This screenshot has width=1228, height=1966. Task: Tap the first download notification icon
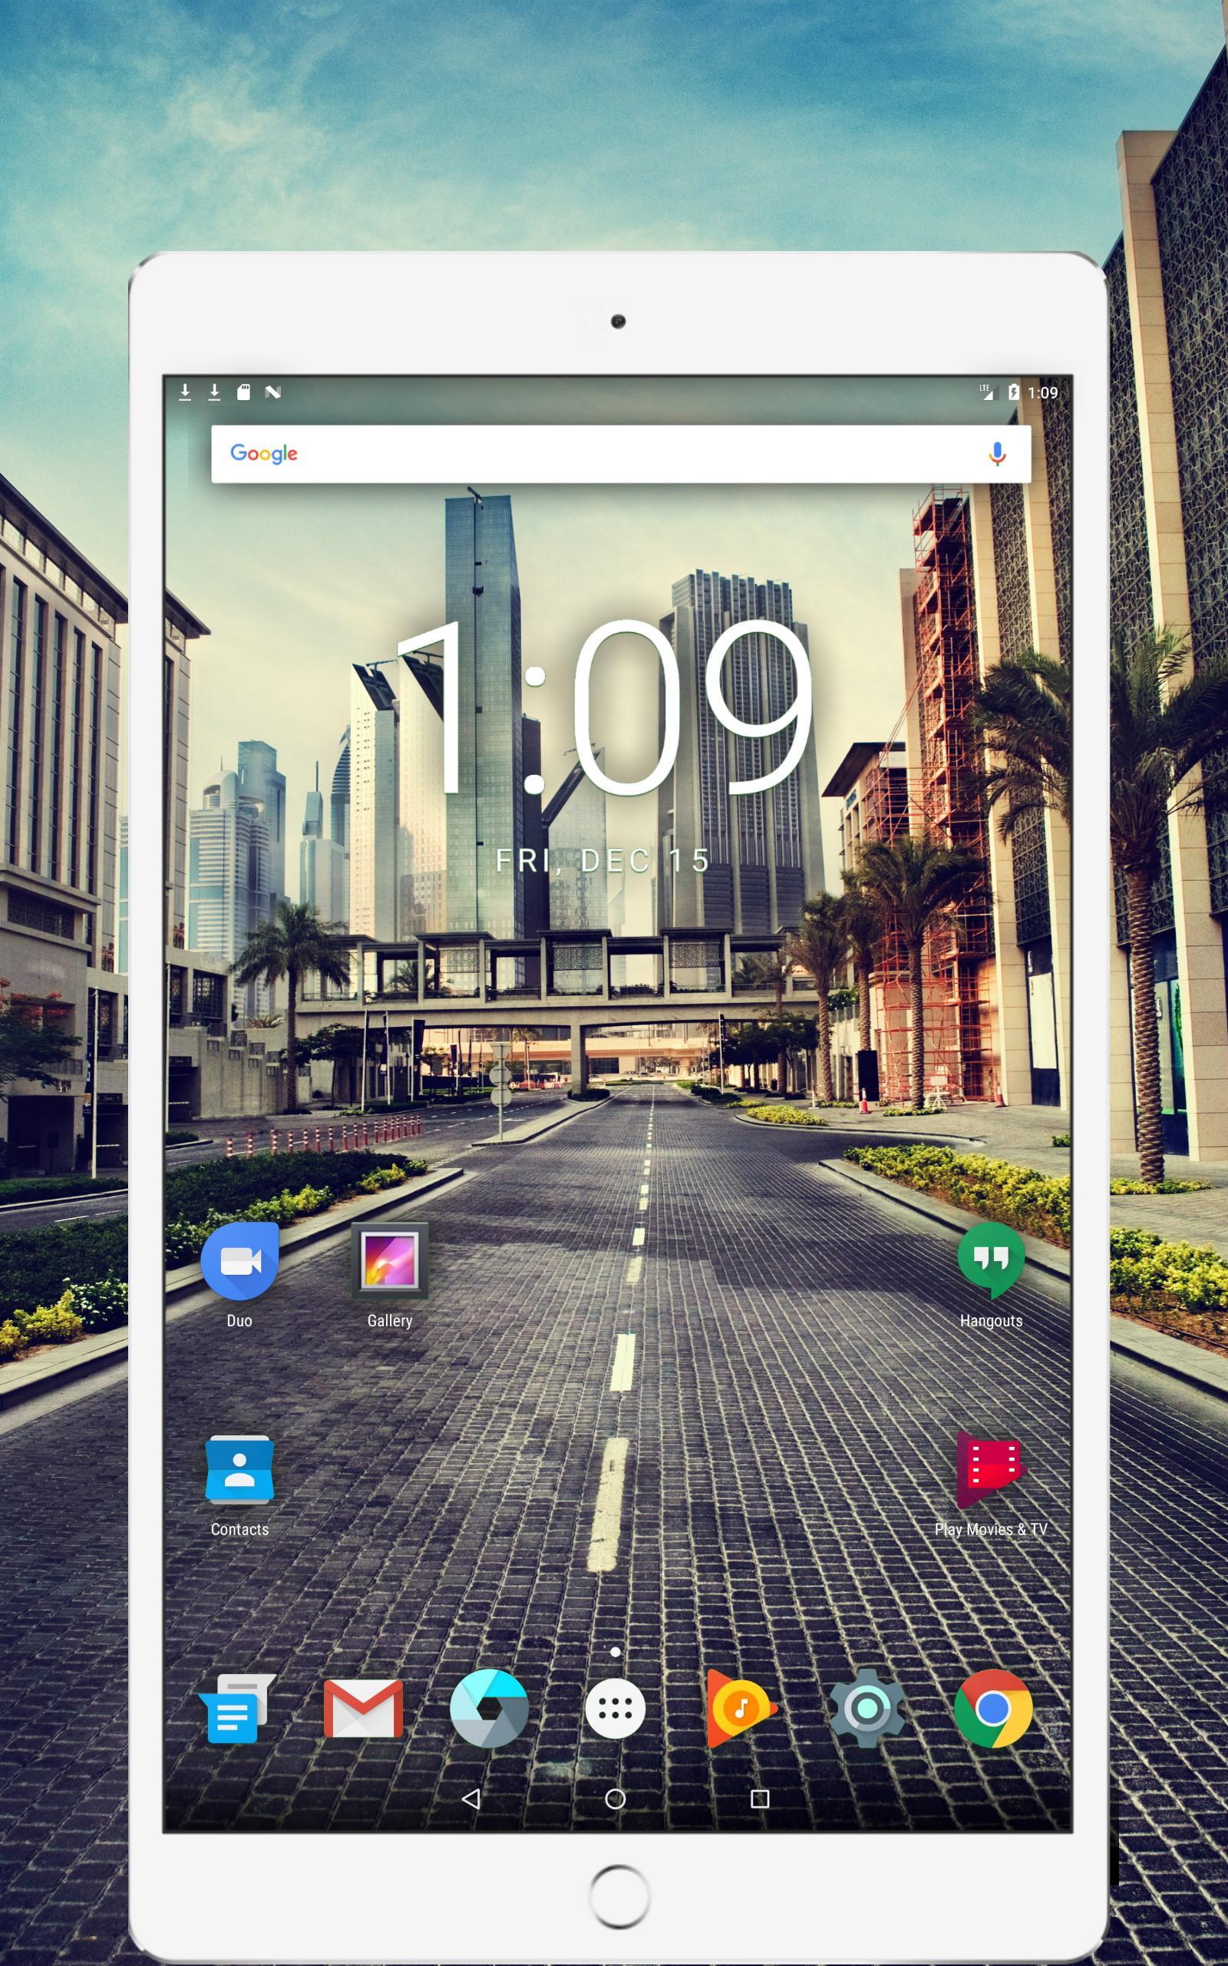click(185, 392)
